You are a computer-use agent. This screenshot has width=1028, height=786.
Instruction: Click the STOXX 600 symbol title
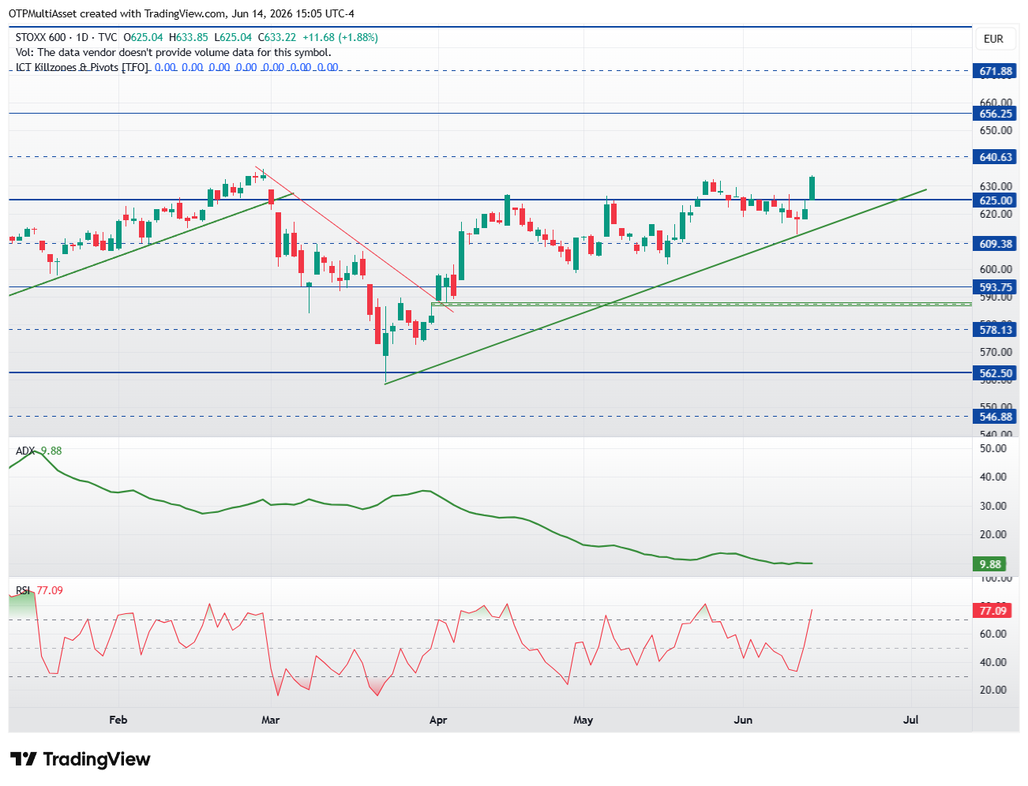pyautogui.click(x=41, y=37)
